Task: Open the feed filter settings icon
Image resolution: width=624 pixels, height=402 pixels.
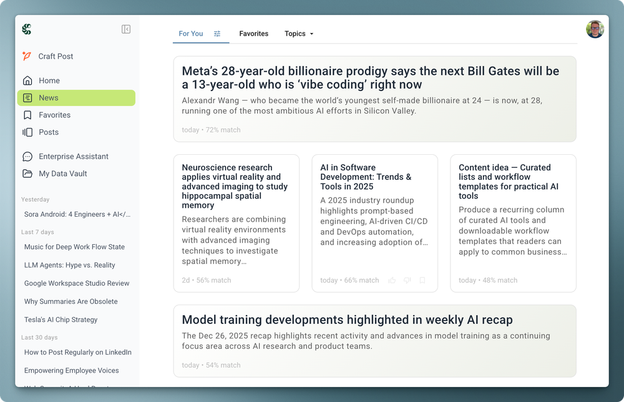Action: click(217, 33)
